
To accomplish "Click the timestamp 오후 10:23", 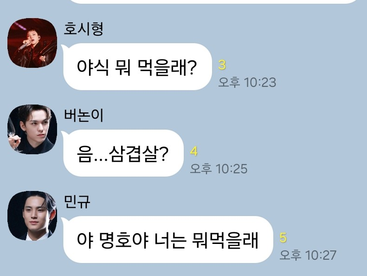I will (247, 82).
